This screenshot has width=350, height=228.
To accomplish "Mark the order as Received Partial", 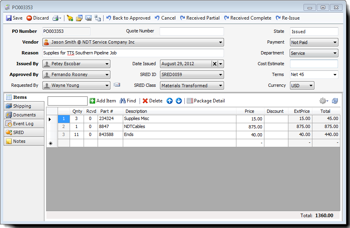I will pos(200,18).
